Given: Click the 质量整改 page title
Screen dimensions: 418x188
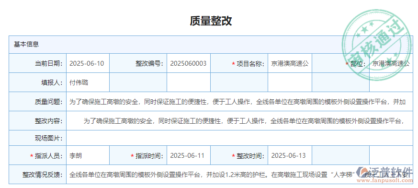Looking at the screenshot, I should [211, 21].
